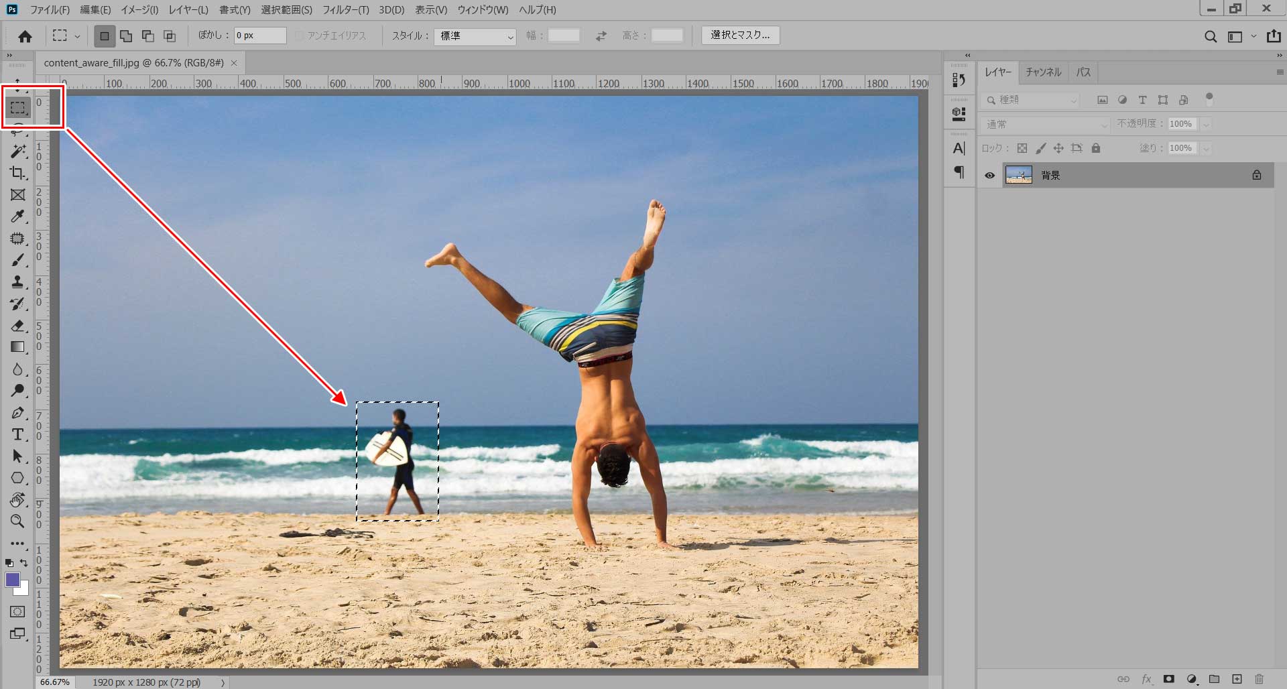
Task: Switch to the チャンネル tab
Action: [x=1044, y=72]
